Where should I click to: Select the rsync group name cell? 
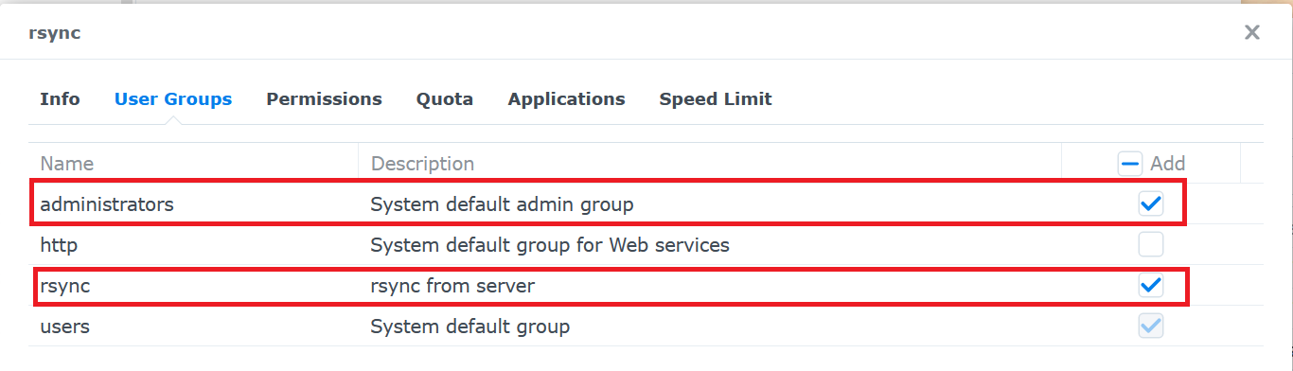(65, 286)
